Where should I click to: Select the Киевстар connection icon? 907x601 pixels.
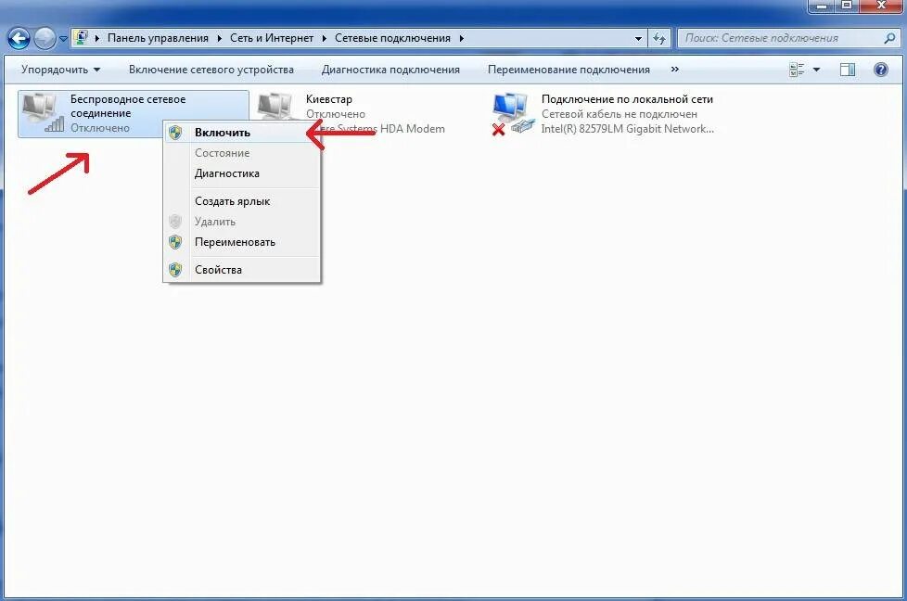[275, 108]
